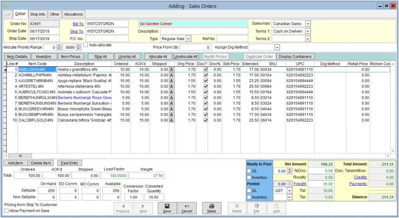This screenshot has height=218, width=399.
Task: Switch to the List tab
Action: point(8,14)
